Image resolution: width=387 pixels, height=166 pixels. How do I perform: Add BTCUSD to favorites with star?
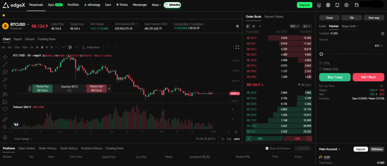click(x=237, y=26)
